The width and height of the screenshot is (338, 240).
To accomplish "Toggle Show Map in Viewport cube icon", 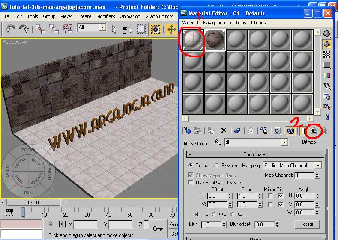I will coord(290,130).
